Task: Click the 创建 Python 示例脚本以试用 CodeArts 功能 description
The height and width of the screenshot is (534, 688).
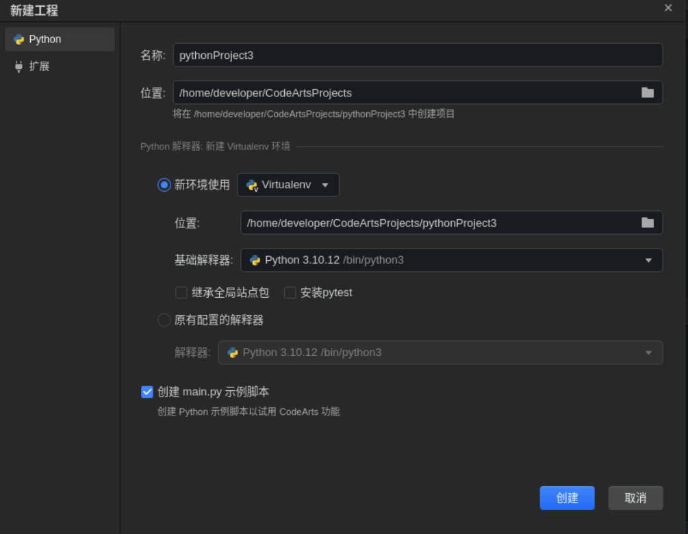Action: [x=249, y=411]
